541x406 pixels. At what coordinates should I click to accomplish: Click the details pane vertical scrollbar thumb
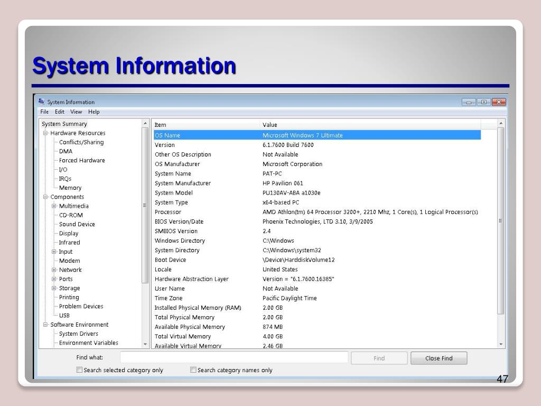pyautogui.click(x=501, y=221)
